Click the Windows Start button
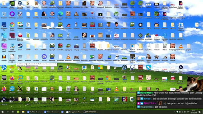The height and width of the screenshot is (114, 203). pos(2,112)
